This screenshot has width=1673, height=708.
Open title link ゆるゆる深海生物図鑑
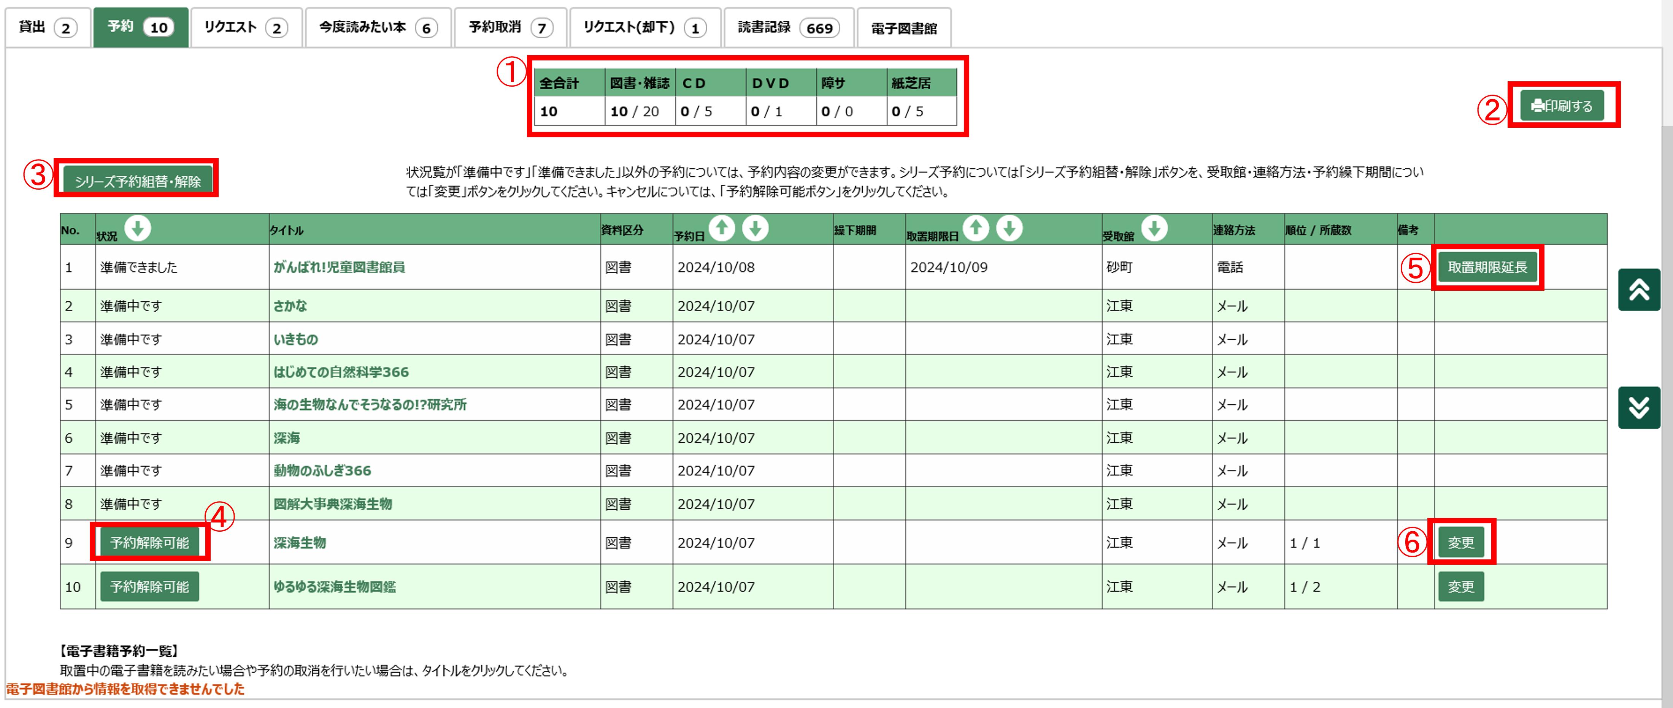point(335,587)
